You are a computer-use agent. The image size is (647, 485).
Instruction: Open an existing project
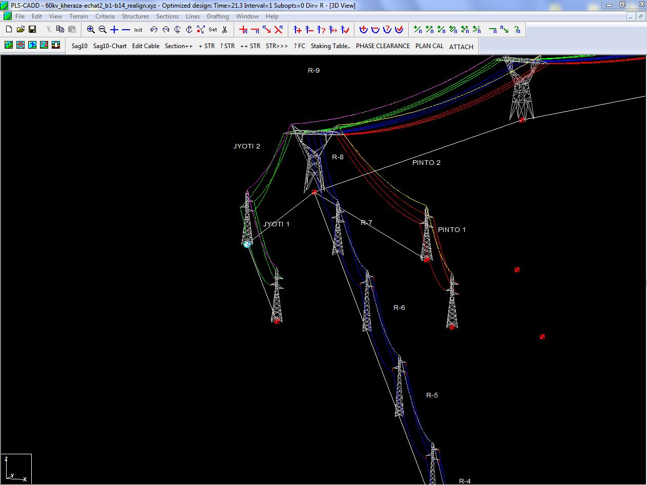coord(20,29)
